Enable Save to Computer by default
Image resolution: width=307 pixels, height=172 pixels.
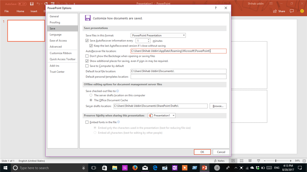[87, 66]
